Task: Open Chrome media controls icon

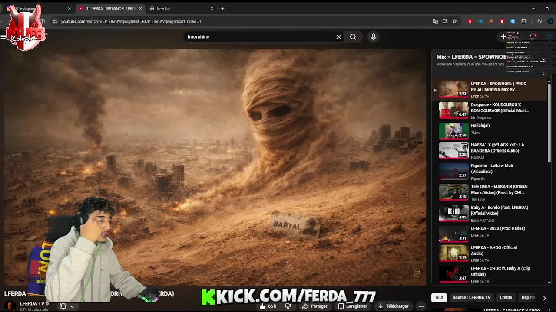Action: [x=539, y=21]
